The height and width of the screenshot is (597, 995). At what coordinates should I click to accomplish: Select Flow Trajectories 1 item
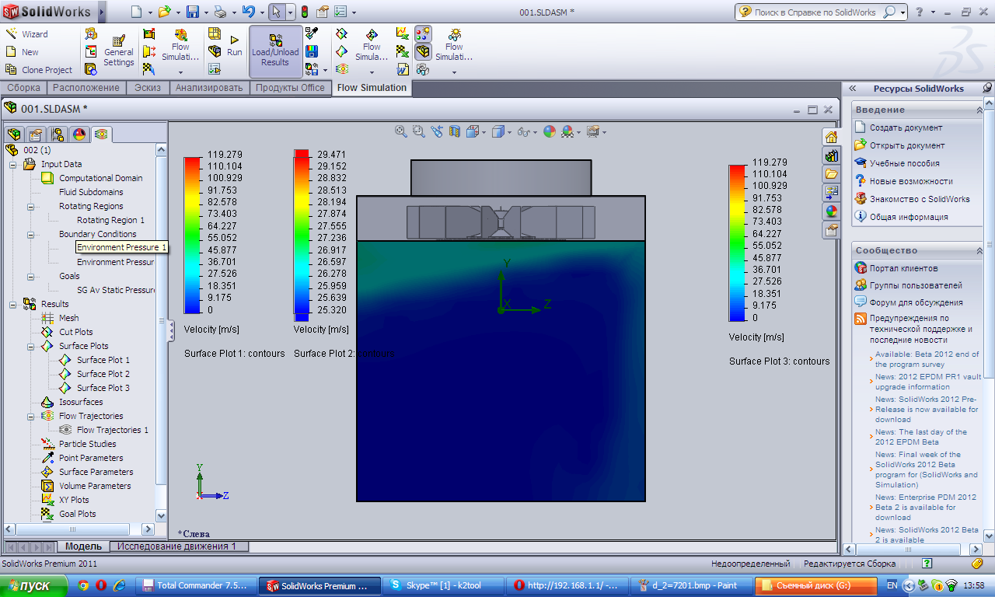point(112,430)
